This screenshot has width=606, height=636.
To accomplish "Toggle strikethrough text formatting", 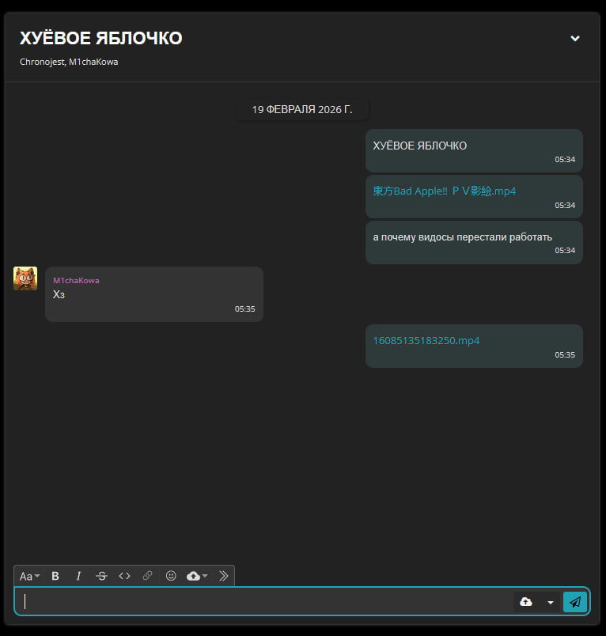I will tap(101, 576).
